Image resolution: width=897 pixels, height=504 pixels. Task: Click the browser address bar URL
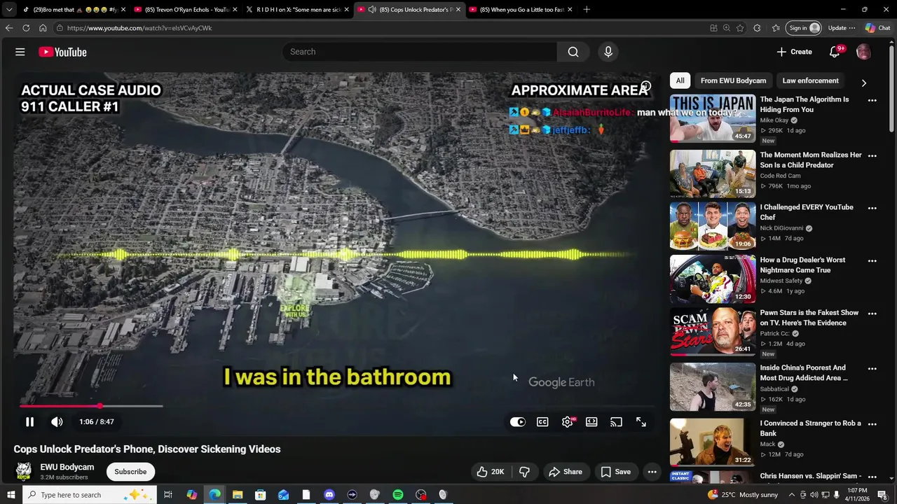click(139, 28)
